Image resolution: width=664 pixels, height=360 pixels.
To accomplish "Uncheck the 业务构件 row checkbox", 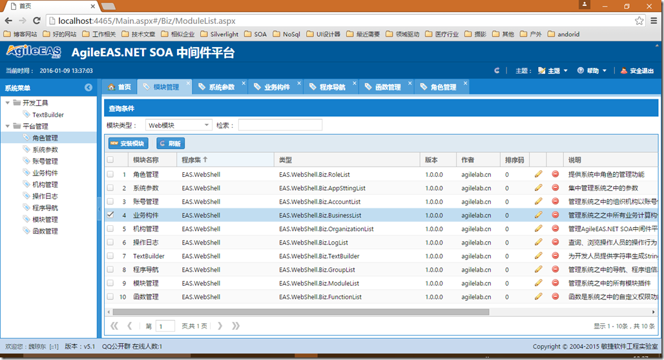I will [x=110, y=214].
